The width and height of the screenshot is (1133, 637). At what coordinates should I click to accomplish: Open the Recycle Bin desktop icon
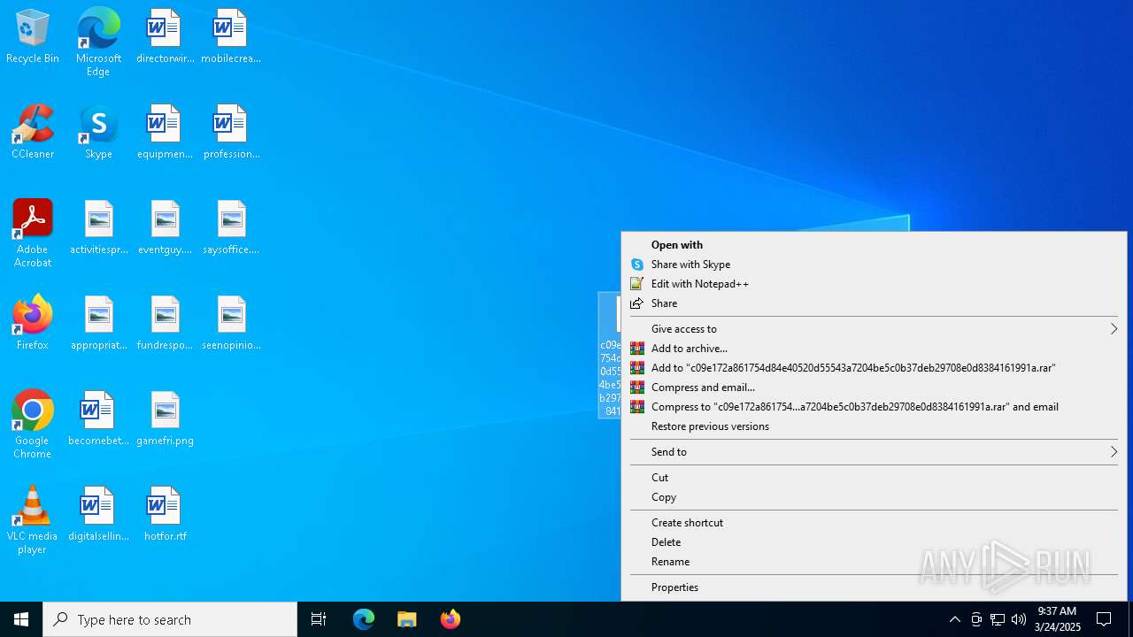coord(33,37)
